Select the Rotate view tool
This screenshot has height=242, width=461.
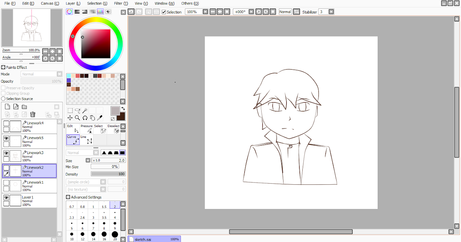pyautogui.click(x=85, y=118)
